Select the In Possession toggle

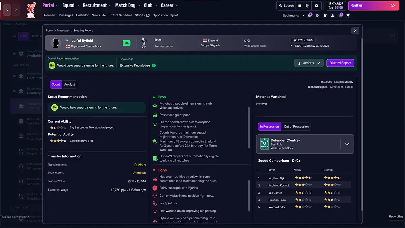point(269,127)
